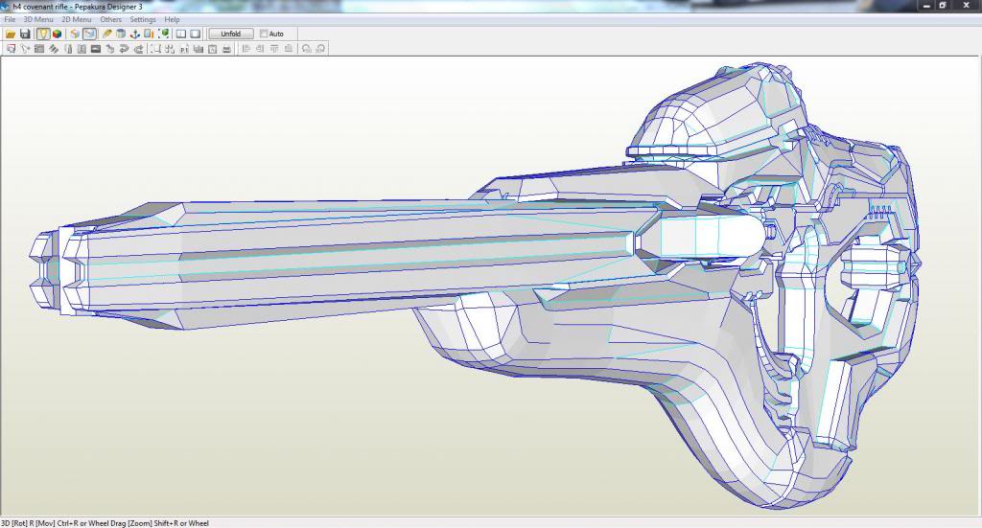Click the branching pointer tool icon
Image resolution: width=982 pixels, height=528 pixels.
[25, 49]
